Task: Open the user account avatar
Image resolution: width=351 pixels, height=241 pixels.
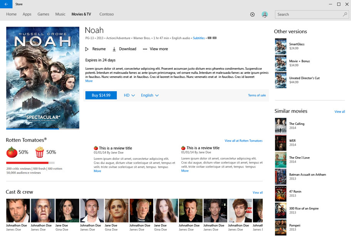Action: click(x=265, y=15)
